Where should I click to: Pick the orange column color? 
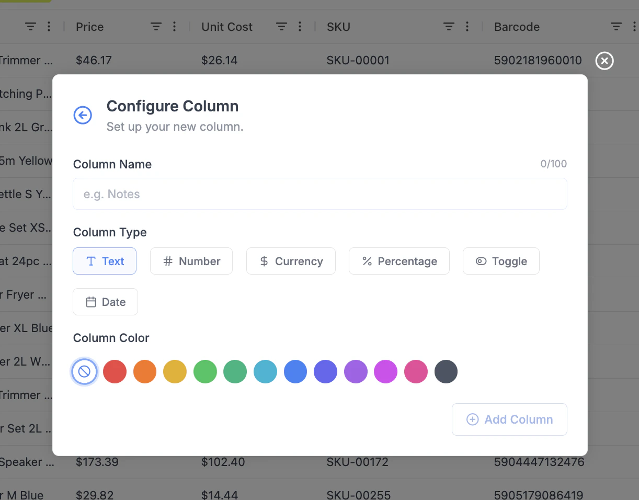pos(145,372)
